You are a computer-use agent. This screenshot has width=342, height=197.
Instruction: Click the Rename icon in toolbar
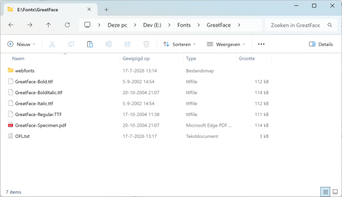point(108,44)
